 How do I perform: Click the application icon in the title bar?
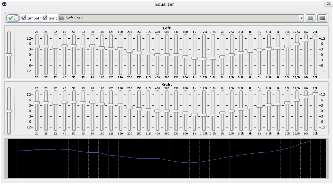pos(4,4)
